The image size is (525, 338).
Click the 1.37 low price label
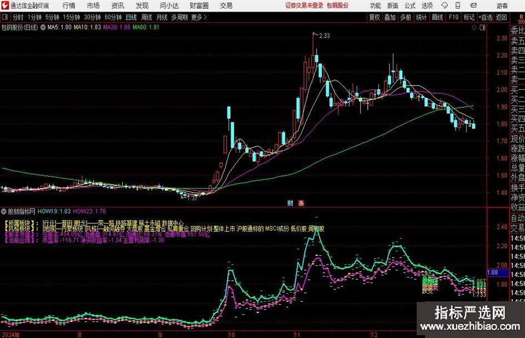[x=192, y=198]
